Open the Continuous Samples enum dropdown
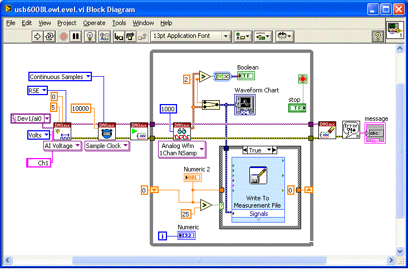The height and width of the screenshot is (271, 408). point(88,76)
